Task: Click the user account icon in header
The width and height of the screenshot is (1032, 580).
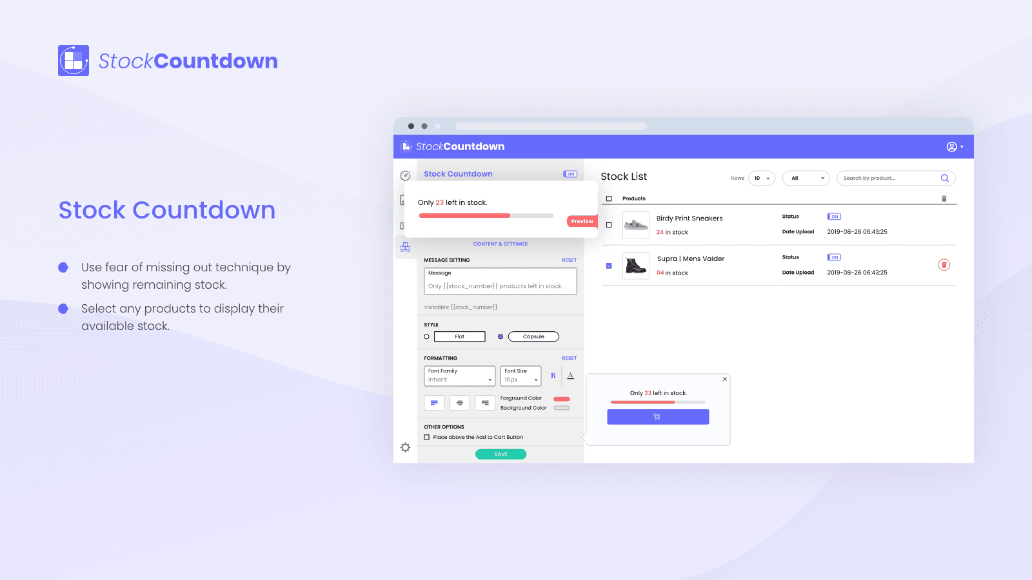Action: (952, 147)
